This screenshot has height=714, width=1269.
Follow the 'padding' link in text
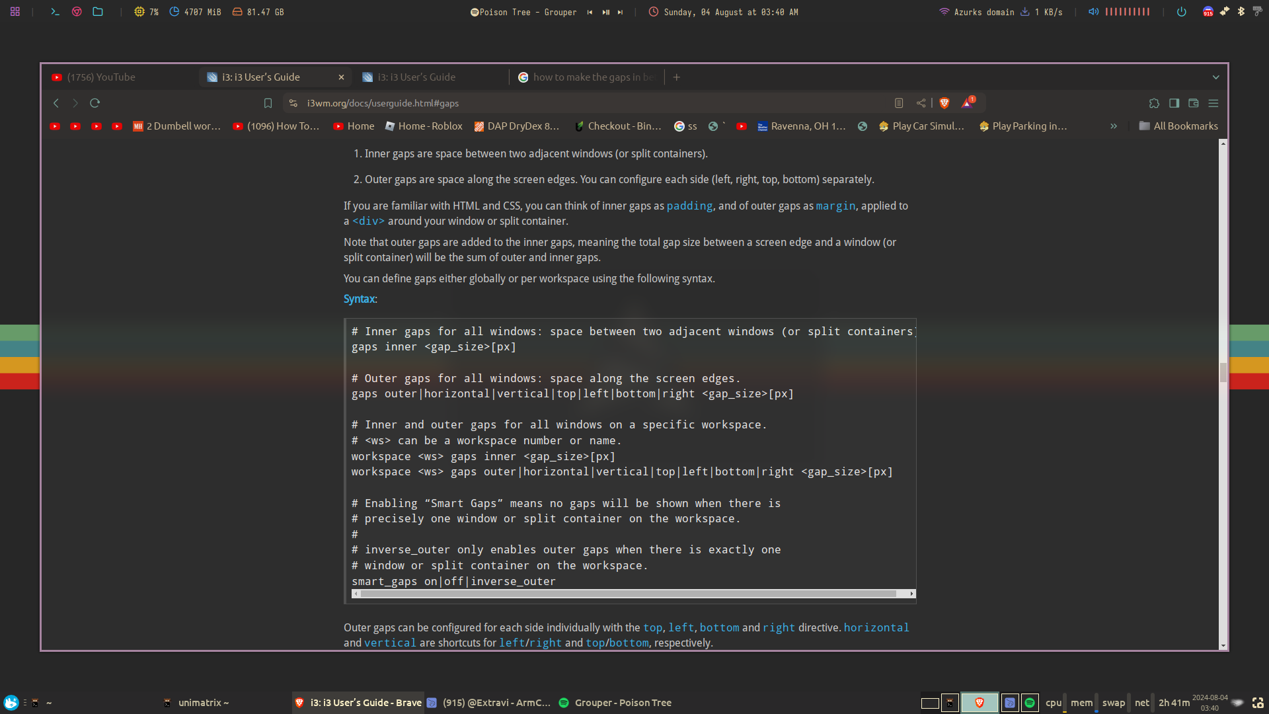[x=689, y=206]
